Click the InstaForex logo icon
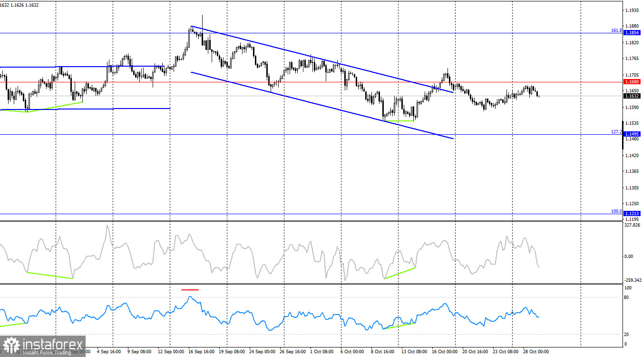 [10, 344]
